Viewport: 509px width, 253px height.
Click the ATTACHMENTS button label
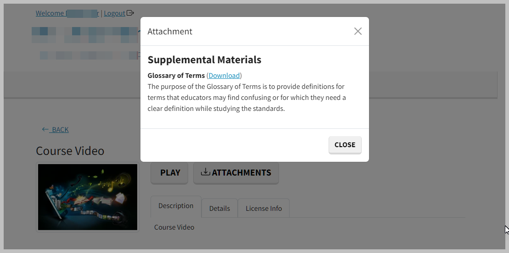tap(241, 173)
